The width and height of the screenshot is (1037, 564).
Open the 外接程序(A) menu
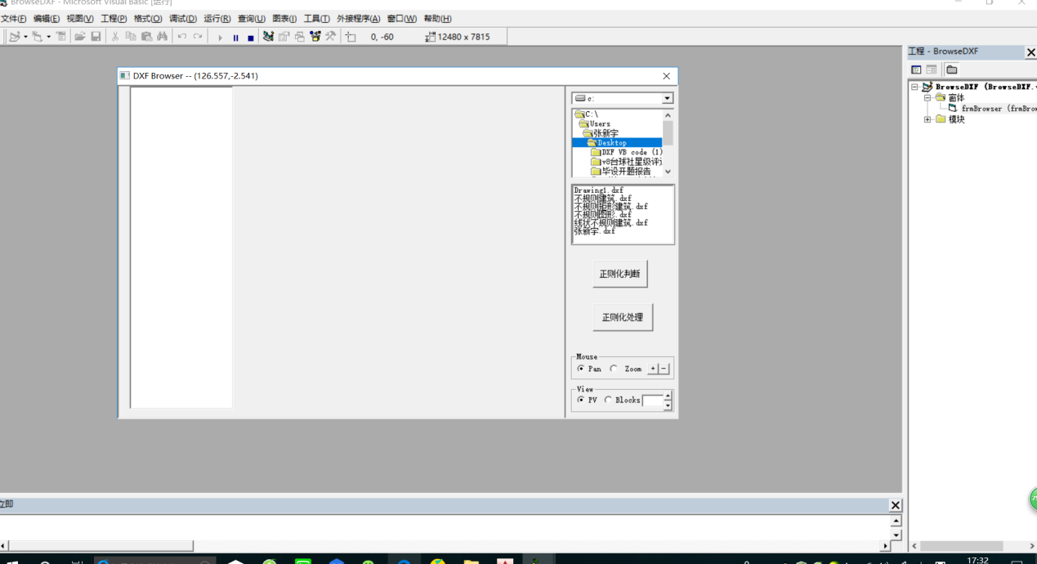click(359, 19)
